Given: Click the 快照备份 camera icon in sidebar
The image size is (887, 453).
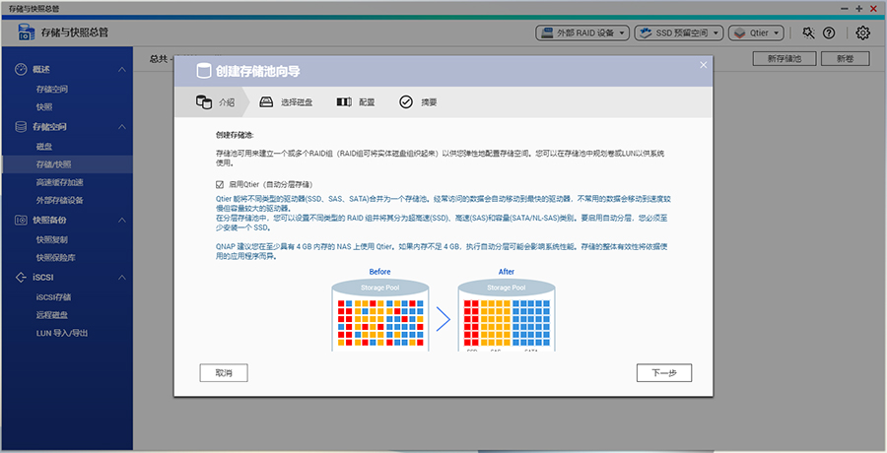Looking at the screenshot, I should 21,220.
